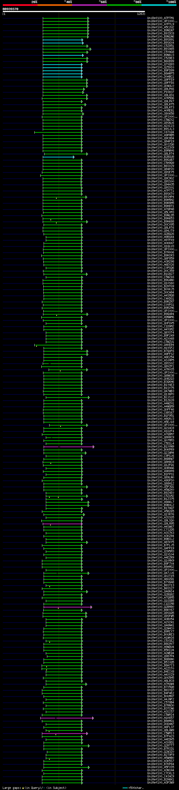179x790 pixels.
Task: Click the white query sequence bar
Action: 74,12
